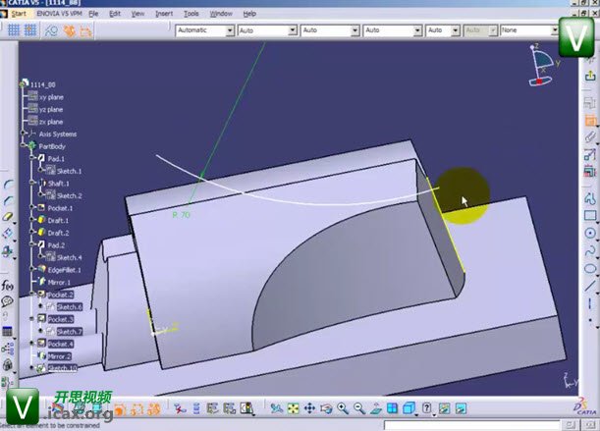Open the Tools menu
Screen dimensions: 600x431
191,14
